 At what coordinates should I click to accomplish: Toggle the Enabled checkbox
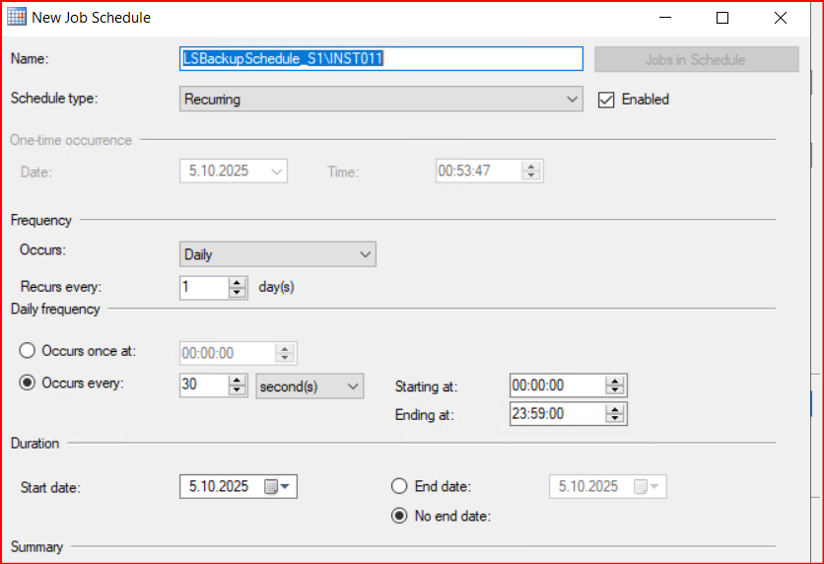click(x=607, y=100)
